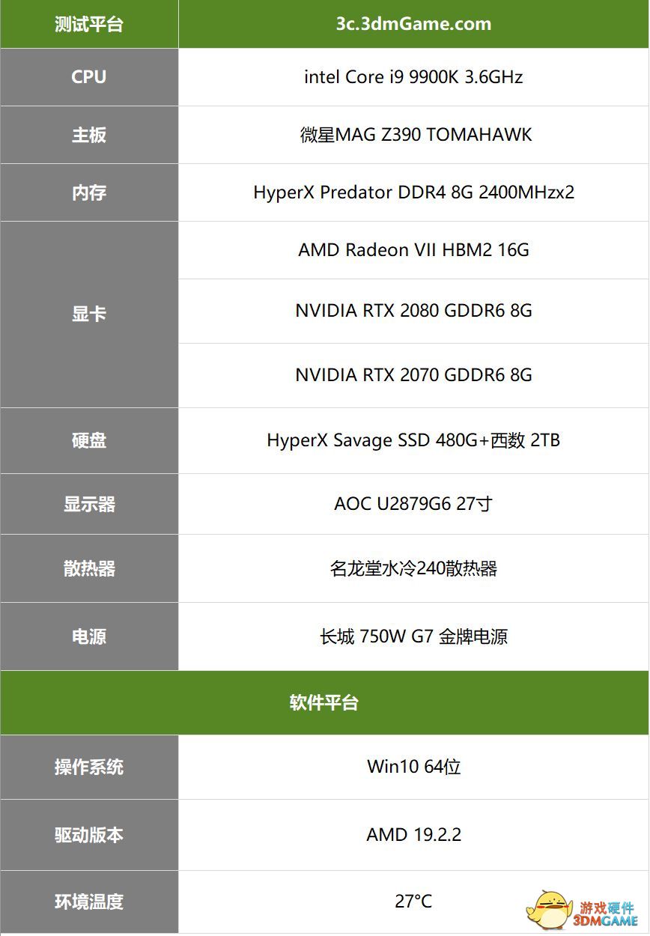The height and width of the screenshot is (936, 650).
Task: Click the 显卡 row label
Action: click(89, 314)
